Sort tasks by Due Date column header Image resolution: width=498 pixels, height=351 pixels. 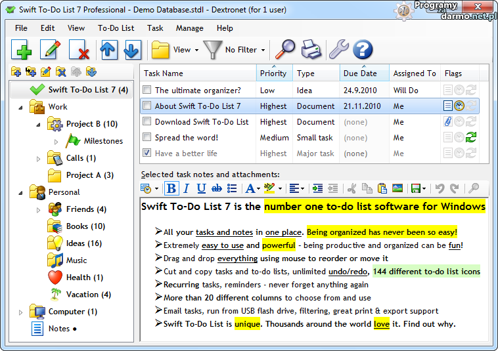pyautogui.click(x=360, y=73)
